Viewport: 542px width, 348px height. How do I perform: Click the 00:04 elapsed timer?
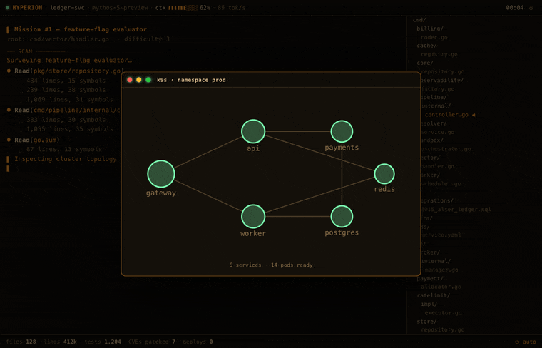pyautogui.click(x=515, y=8)
